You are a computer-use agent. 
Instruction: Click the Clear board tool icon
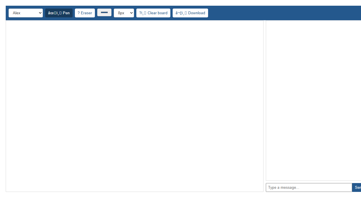153,13
